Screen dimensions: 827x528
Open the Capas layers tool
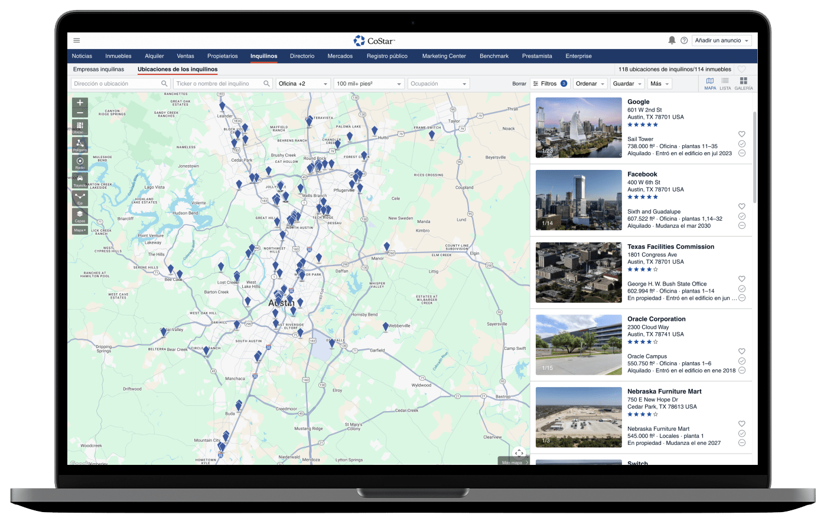pos(80,215)
